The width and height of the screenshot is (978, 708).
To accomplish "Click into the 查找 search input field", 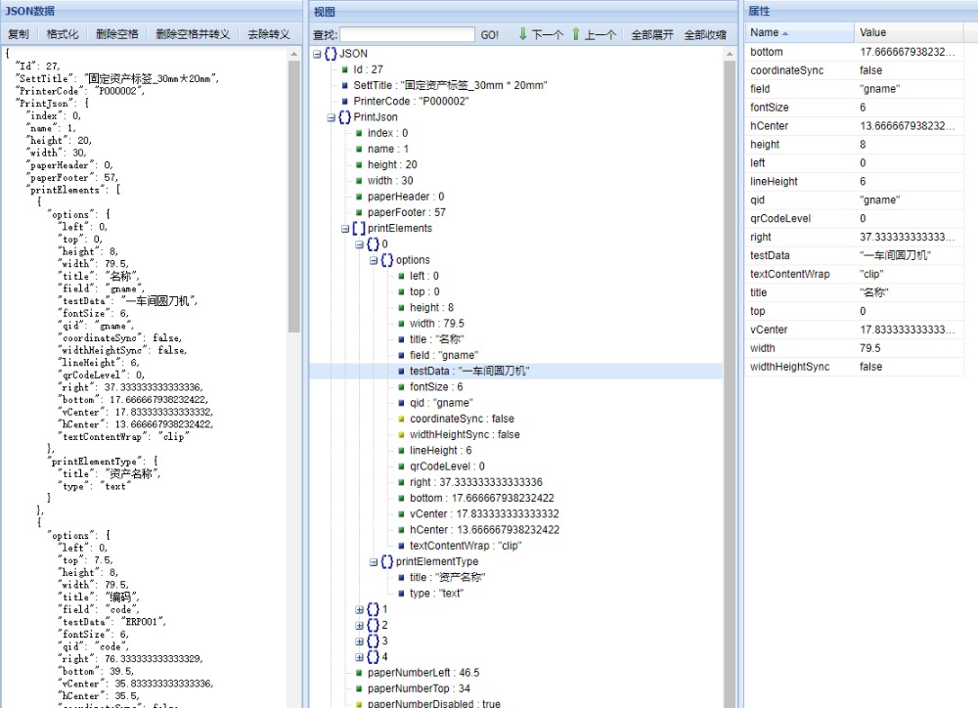I will [x=407, y=34].
